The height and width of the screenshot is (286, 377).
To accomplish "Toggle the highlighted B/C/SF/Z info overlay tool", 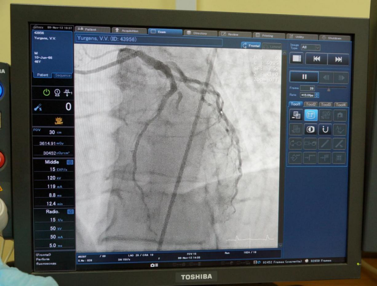I will 311,115.
